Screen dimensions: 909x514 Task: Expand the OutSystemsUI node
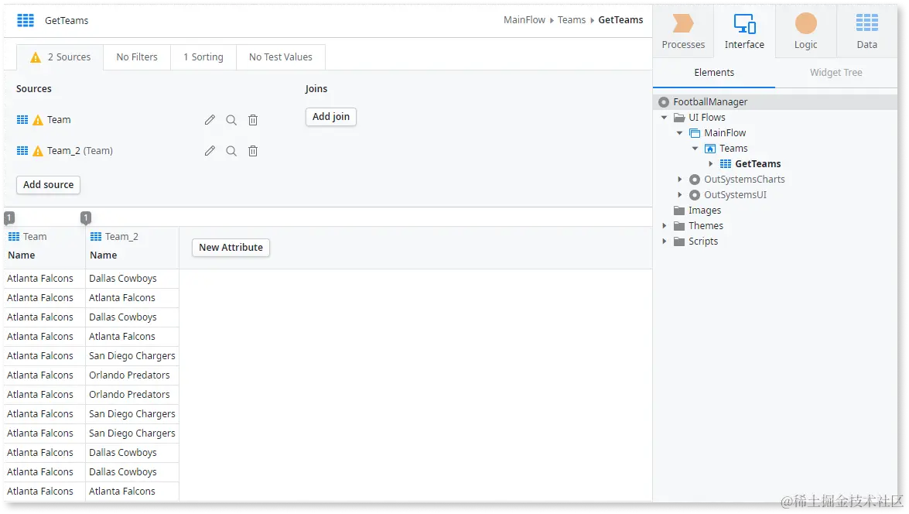tap(679, 195)
